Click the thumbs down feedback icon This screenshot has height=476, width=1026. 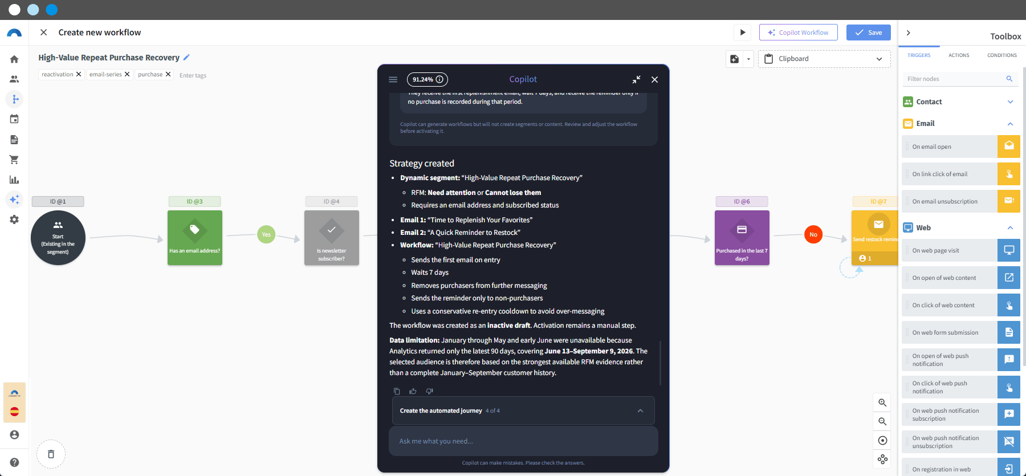coord(429,391)
